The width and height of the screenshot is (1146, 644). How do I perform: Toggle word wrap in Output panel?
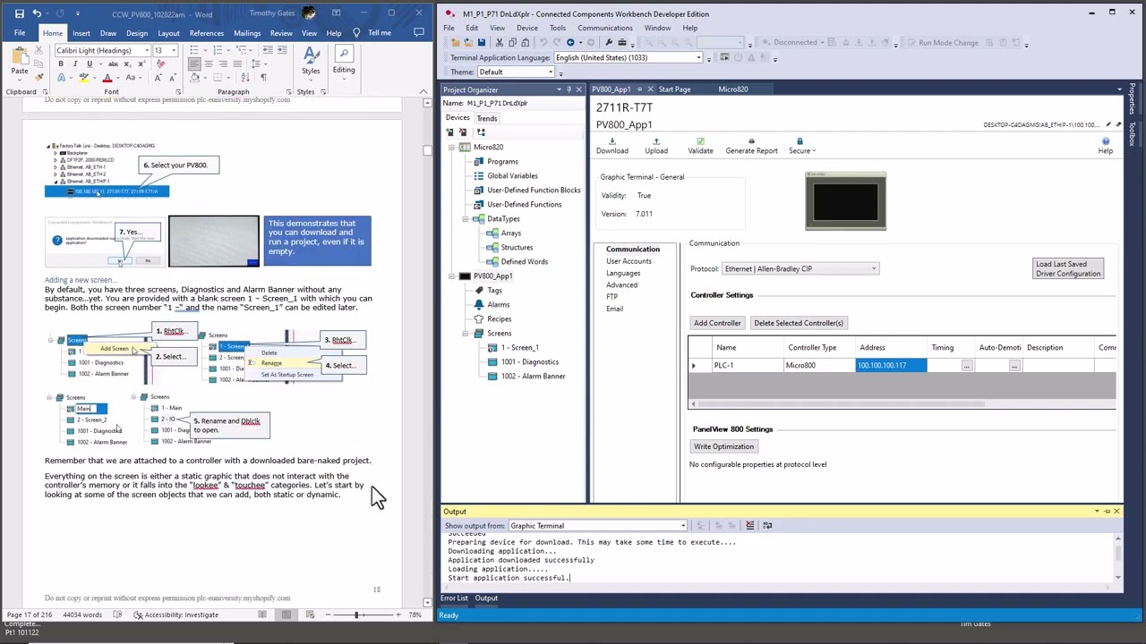pos(767,526)
